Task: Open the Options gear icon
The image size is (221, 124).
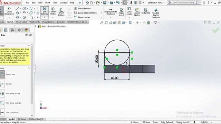Action: 140,3
